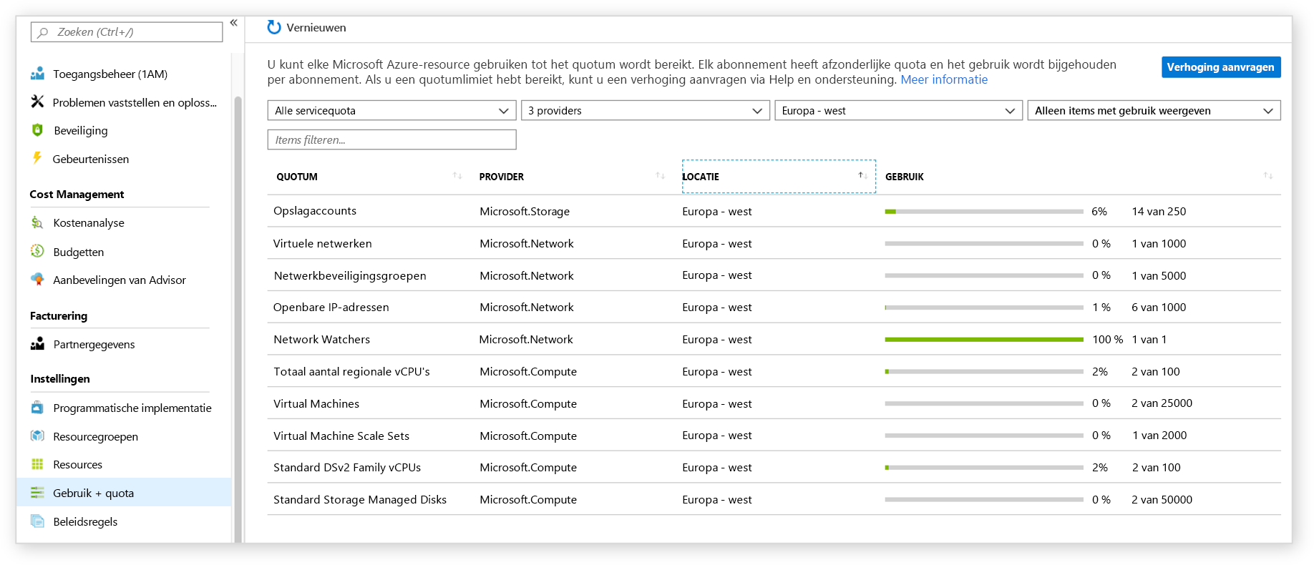Image resolution: width=1314 pixels, height=565 pixels.
Task: Sort by the PROVIDER column arrows
Action: [x=660, y=176]
